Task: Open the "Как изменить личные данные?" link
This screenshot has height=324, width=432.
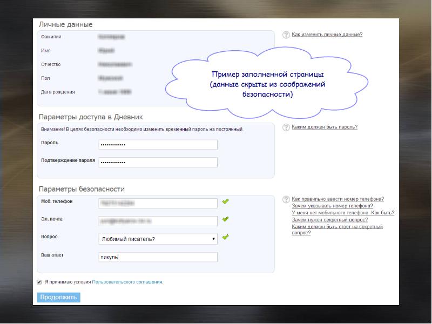Action: 327,35
